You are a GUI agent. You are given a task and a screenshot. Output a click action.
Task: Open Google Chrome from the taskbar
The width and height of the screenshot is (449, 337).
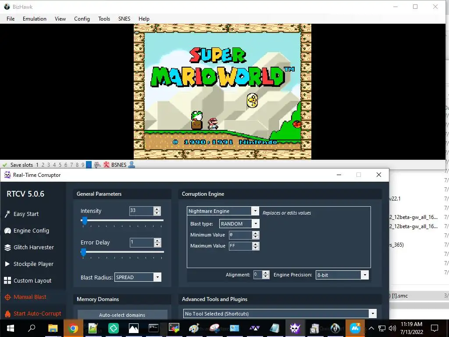(x=73, y=328)
